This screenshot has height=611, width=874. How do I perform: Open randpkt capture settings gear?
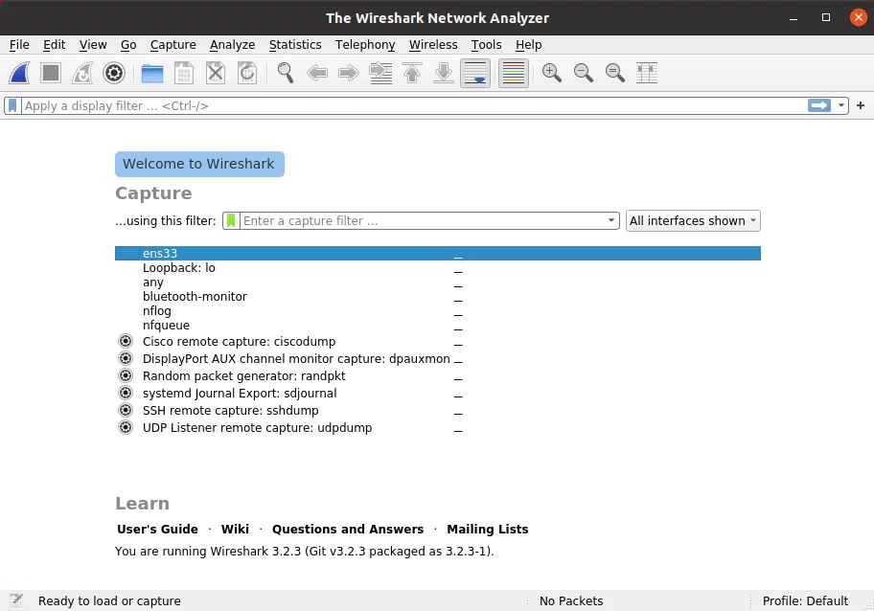[x=126, y=376]
